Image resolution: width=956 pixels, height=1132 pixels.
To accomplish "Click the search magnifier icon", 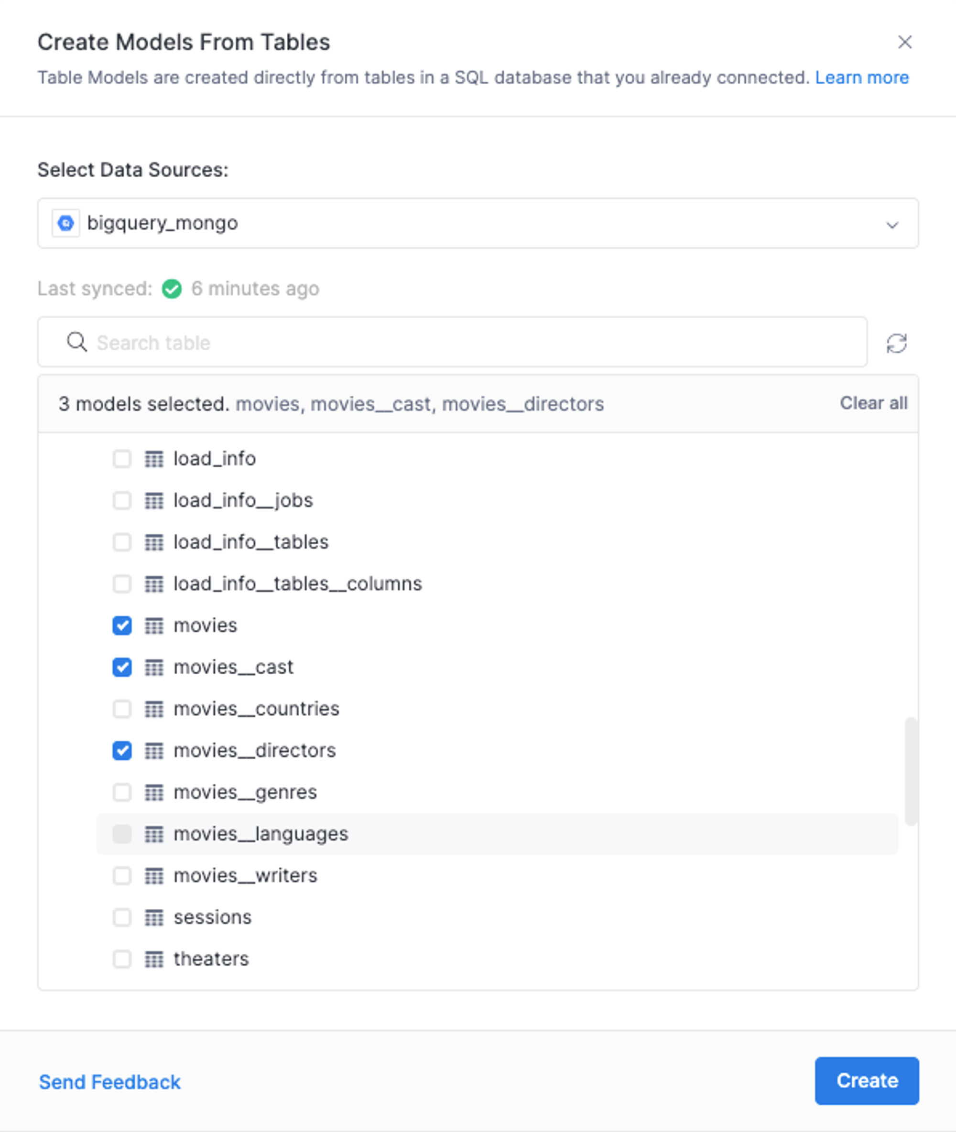I will 76,342.
